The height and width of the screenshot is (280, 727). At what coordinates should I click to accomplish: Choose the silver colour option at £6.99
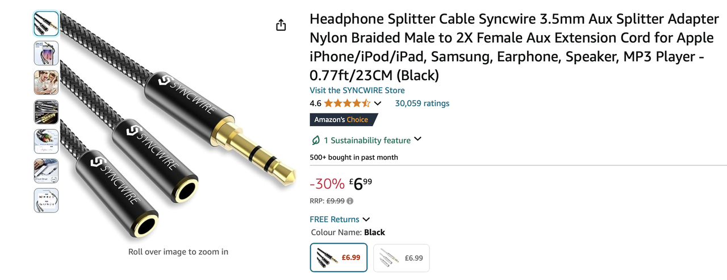[402, 258]
